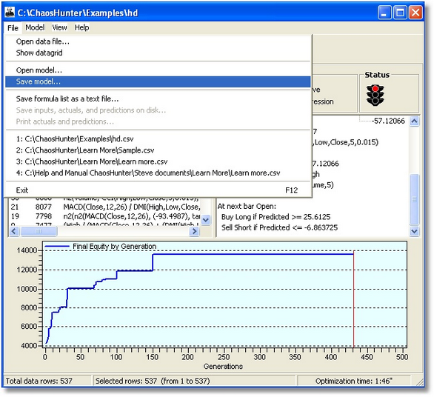Open the View menu
This screenshot has width=434, height=397.
coord(59,27)
